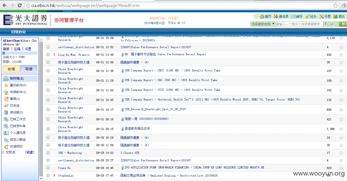Open the 3 Cheers 8月 email

(130, 153)
